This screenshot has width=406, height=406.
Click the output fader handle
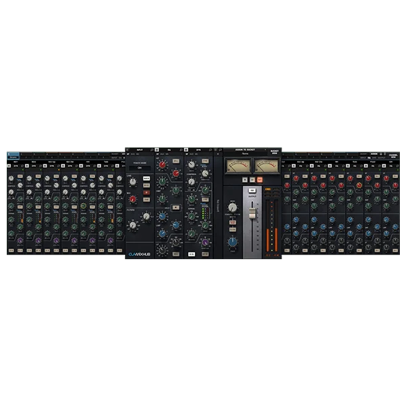click(x=252, y=213)
